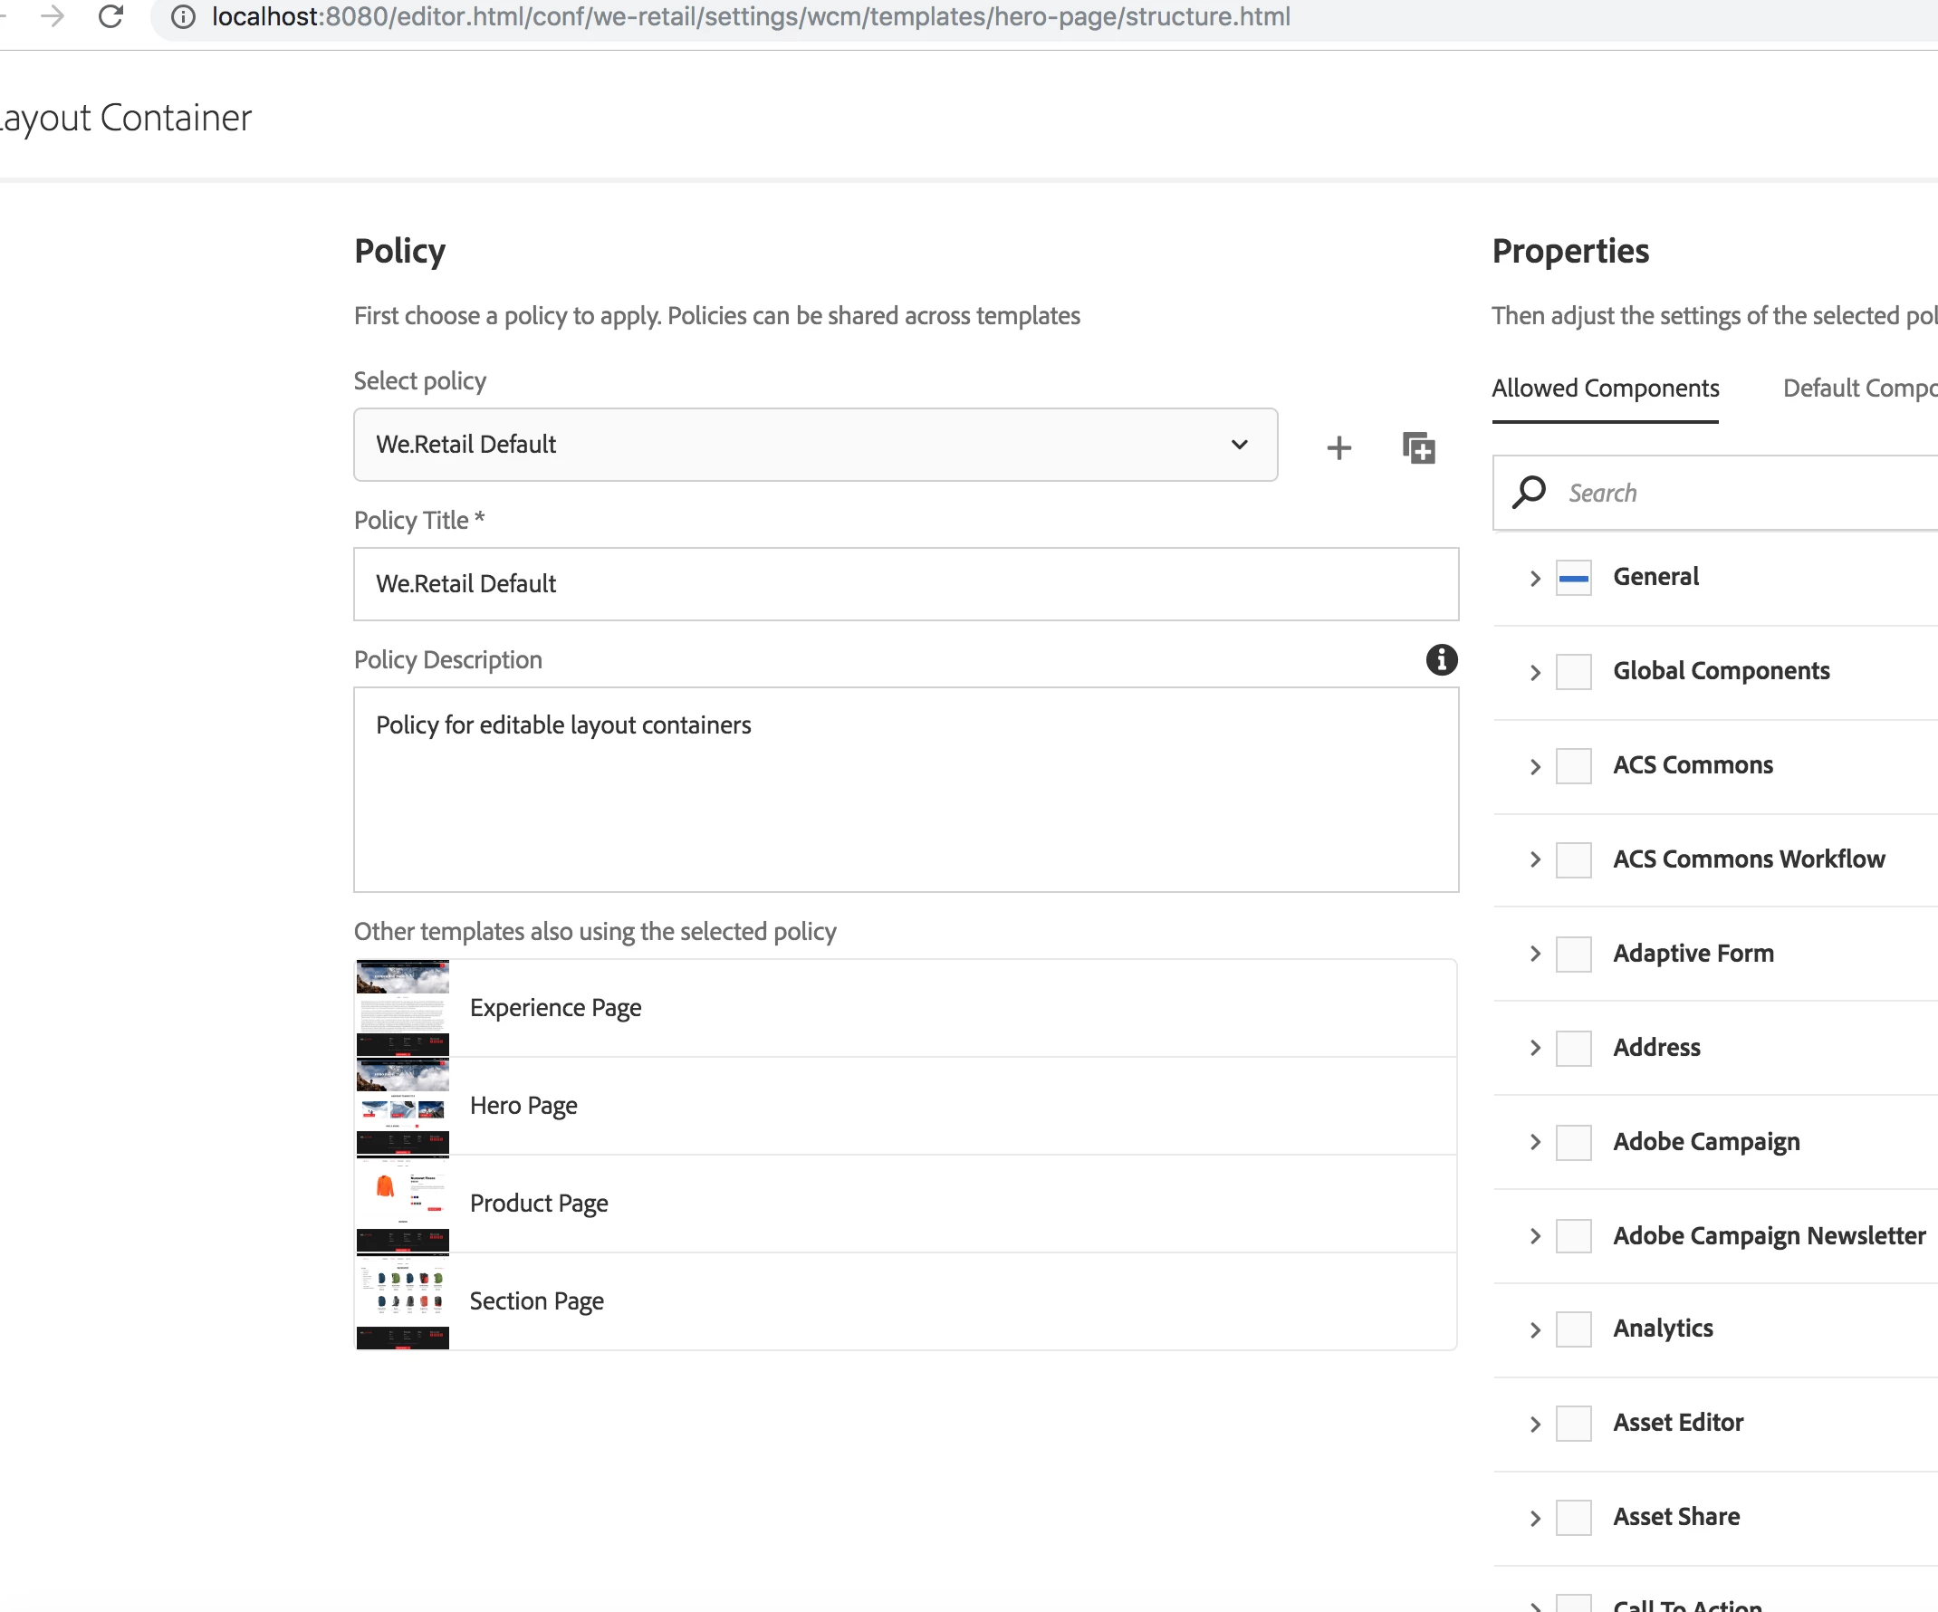Toggle the General group checkbox
Screen dimensions: 1938x1612
[1573, 578]
